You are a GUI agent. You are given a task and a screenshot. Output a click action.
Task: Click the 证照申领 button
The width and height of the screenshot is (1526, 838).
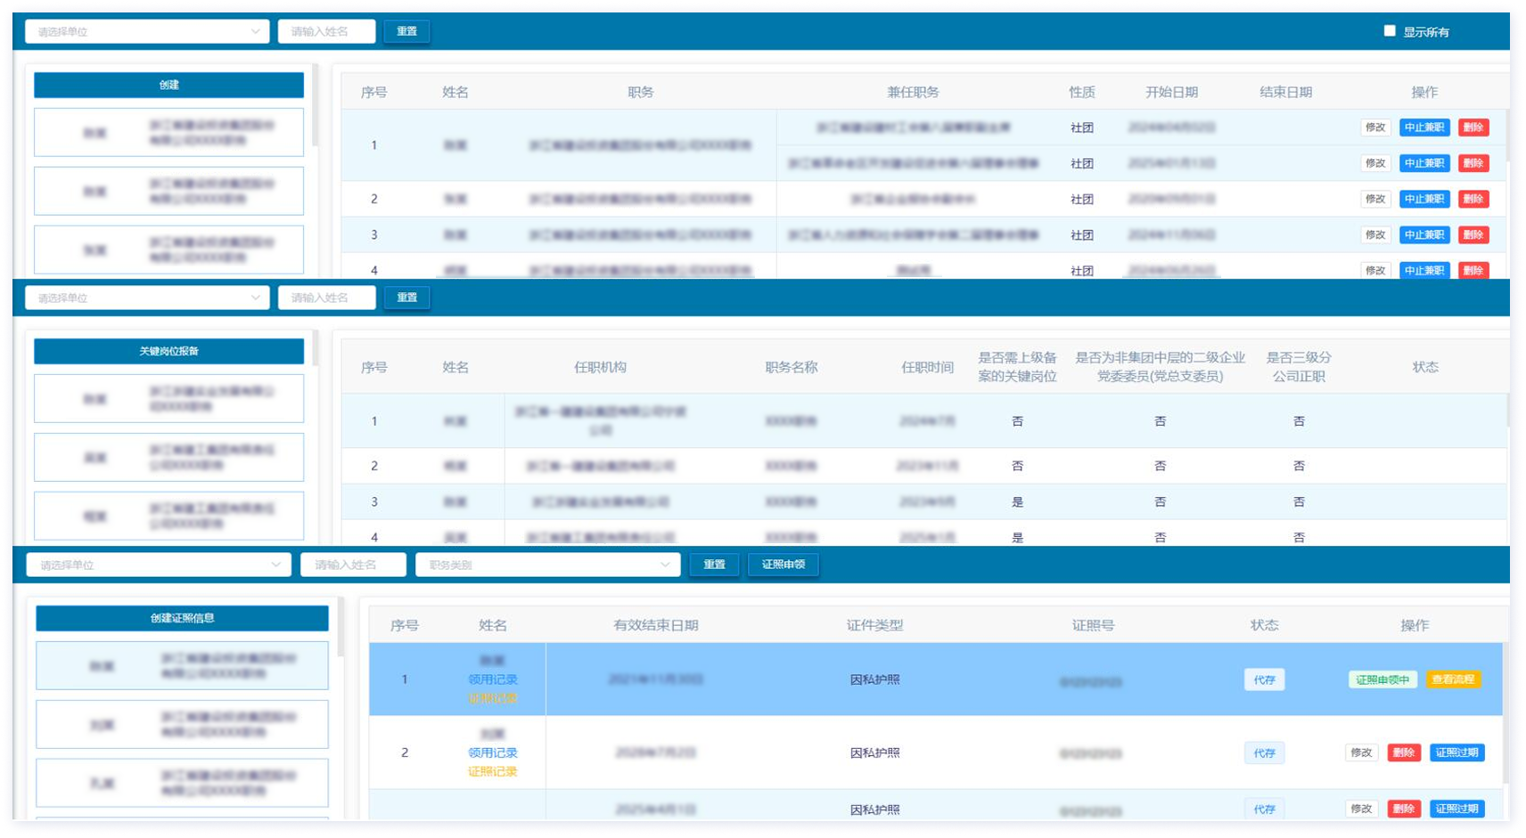[783, 565]
